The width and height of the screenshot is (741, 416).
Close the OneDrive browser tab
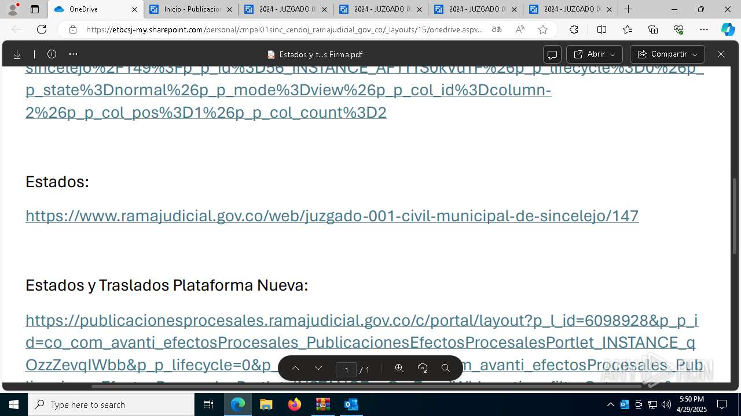pos(134,9)
